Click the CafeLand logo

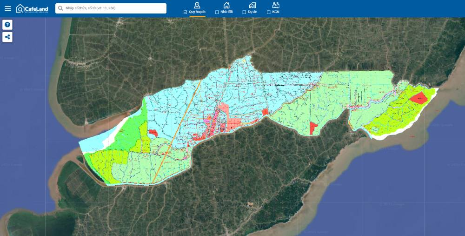(x=32, y=8)
